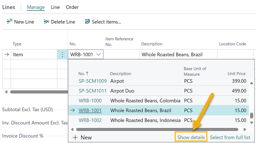Open the Order tab
This screenshot has width=256, height=143.
[72, 7]
